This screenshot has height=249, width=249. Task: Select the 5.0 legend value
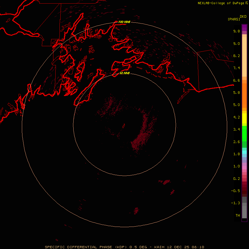(x=237, y=105)
